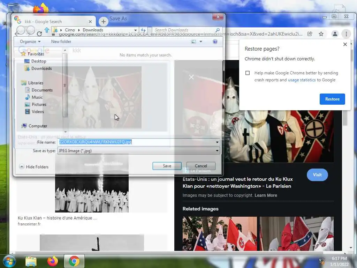Select Cirno in dialog breadcrumb path

coord(70,30)
